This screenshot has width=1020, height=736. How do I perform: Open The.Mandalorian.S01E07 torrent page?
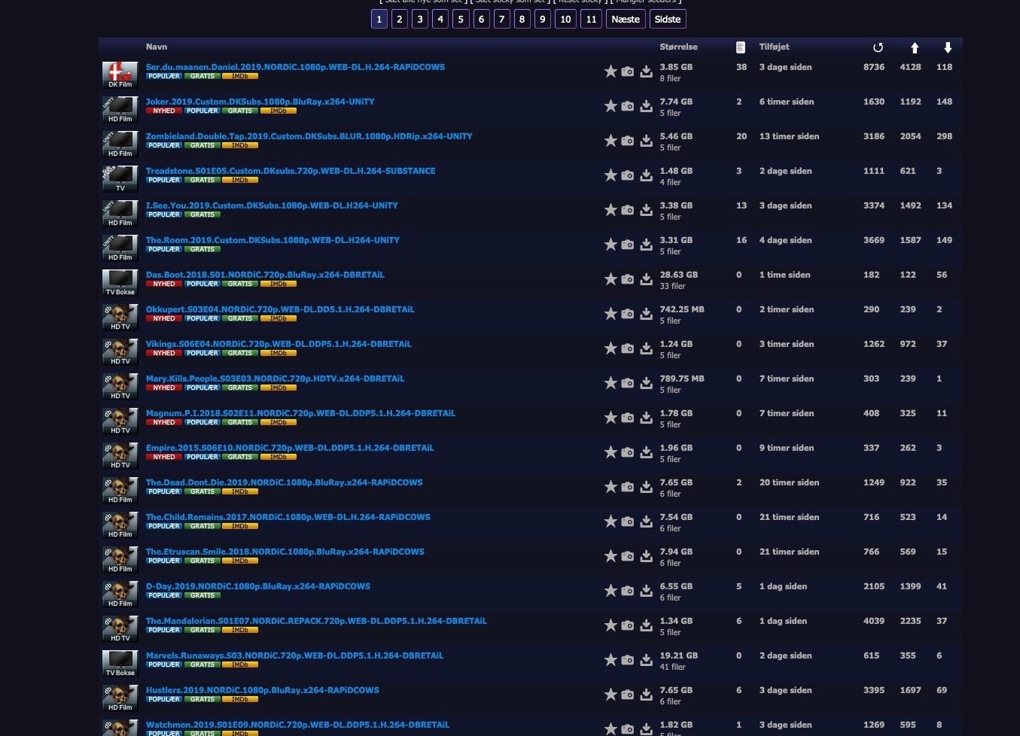[316, 621]
